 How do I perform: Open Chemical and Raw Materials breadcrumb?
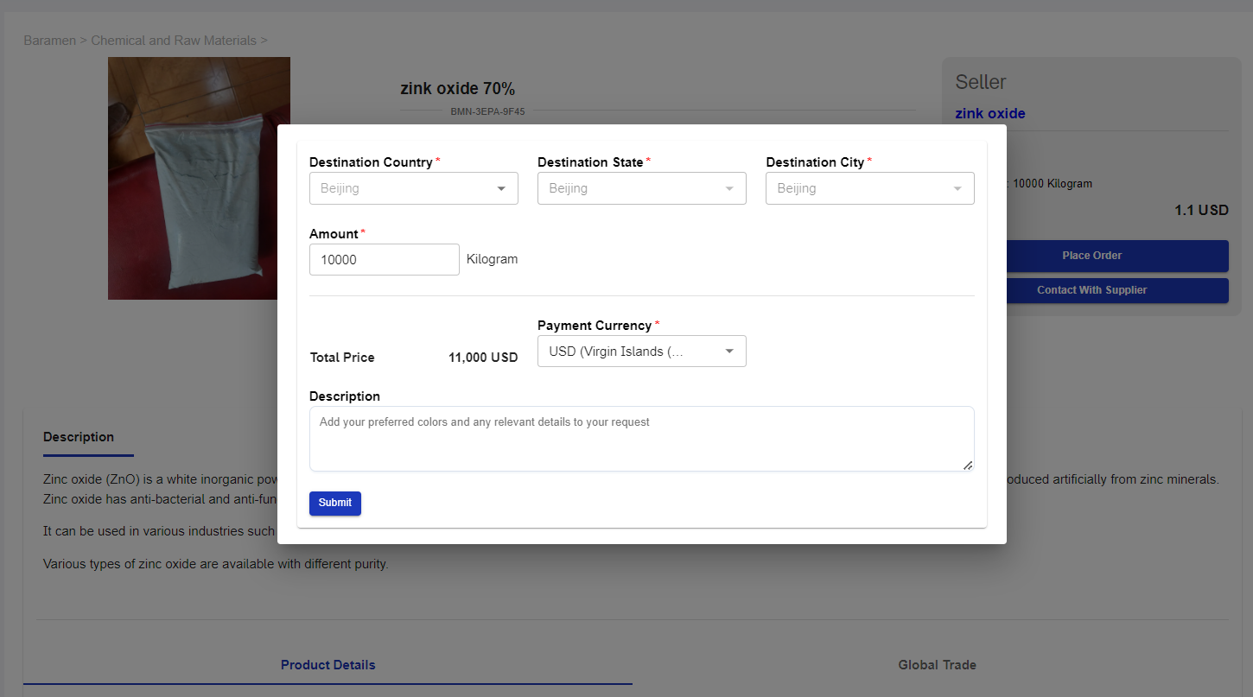[x=174, y=41]
